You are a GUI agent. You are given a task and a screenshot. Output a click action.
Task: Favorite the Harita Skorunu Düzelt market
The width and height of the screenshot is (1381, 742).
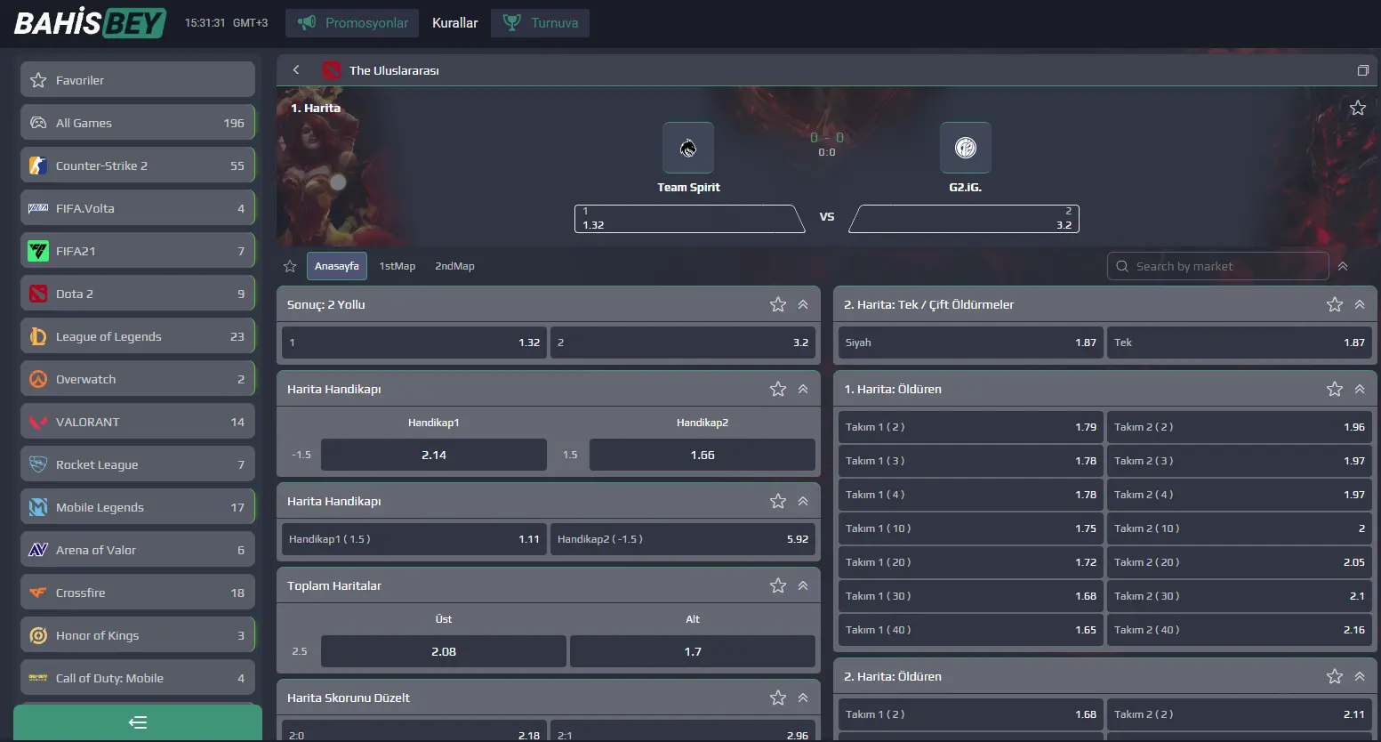pos(778,698)
